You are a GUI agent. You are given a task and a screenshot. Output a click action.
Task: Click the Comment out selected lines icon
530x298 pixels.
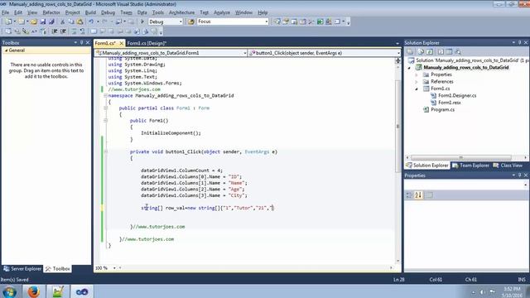pyautogui.click(x=74, y=31)
